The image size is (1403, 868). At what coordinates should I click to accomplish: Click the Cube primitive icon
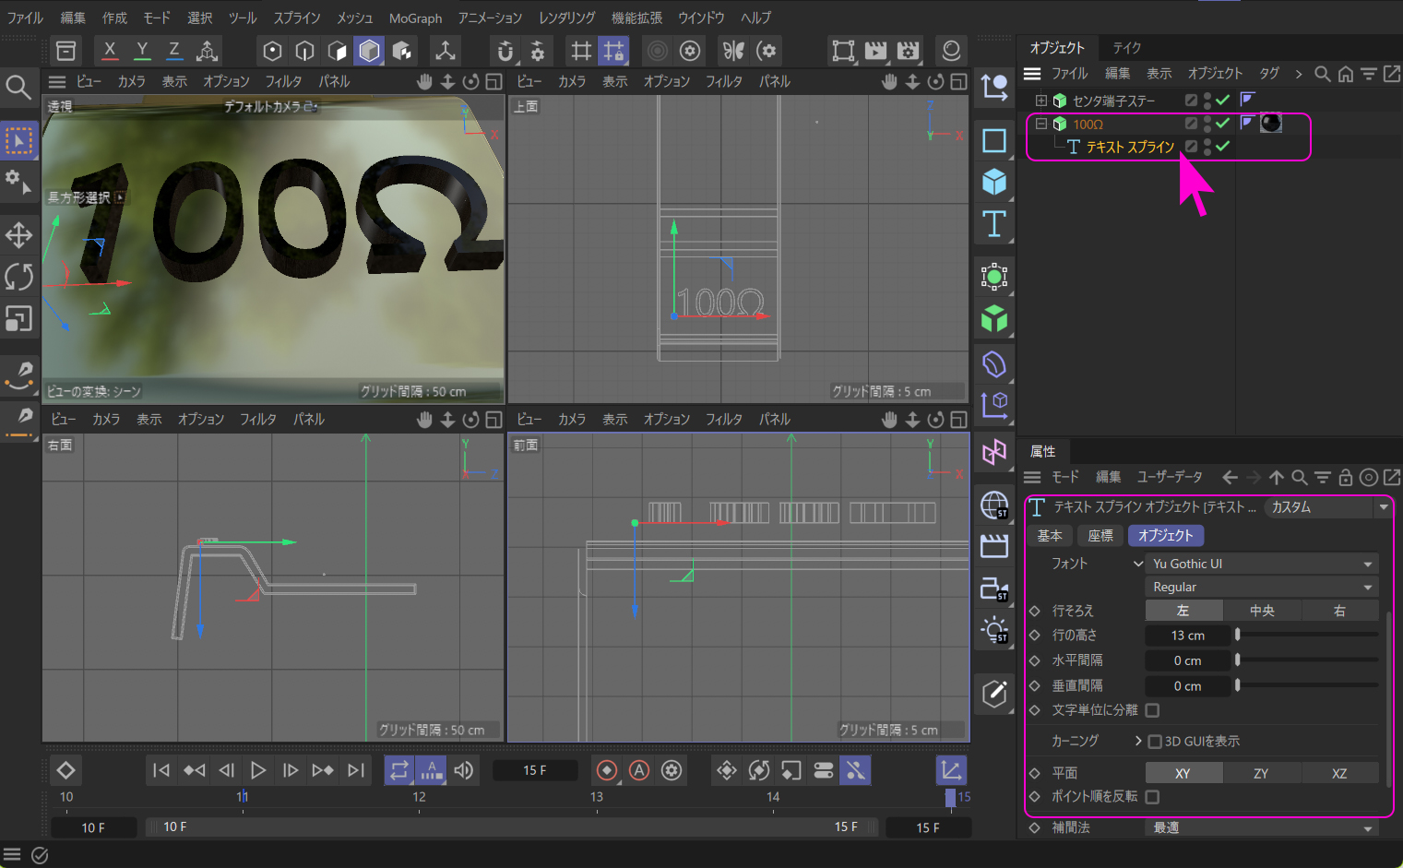(993, 182)
